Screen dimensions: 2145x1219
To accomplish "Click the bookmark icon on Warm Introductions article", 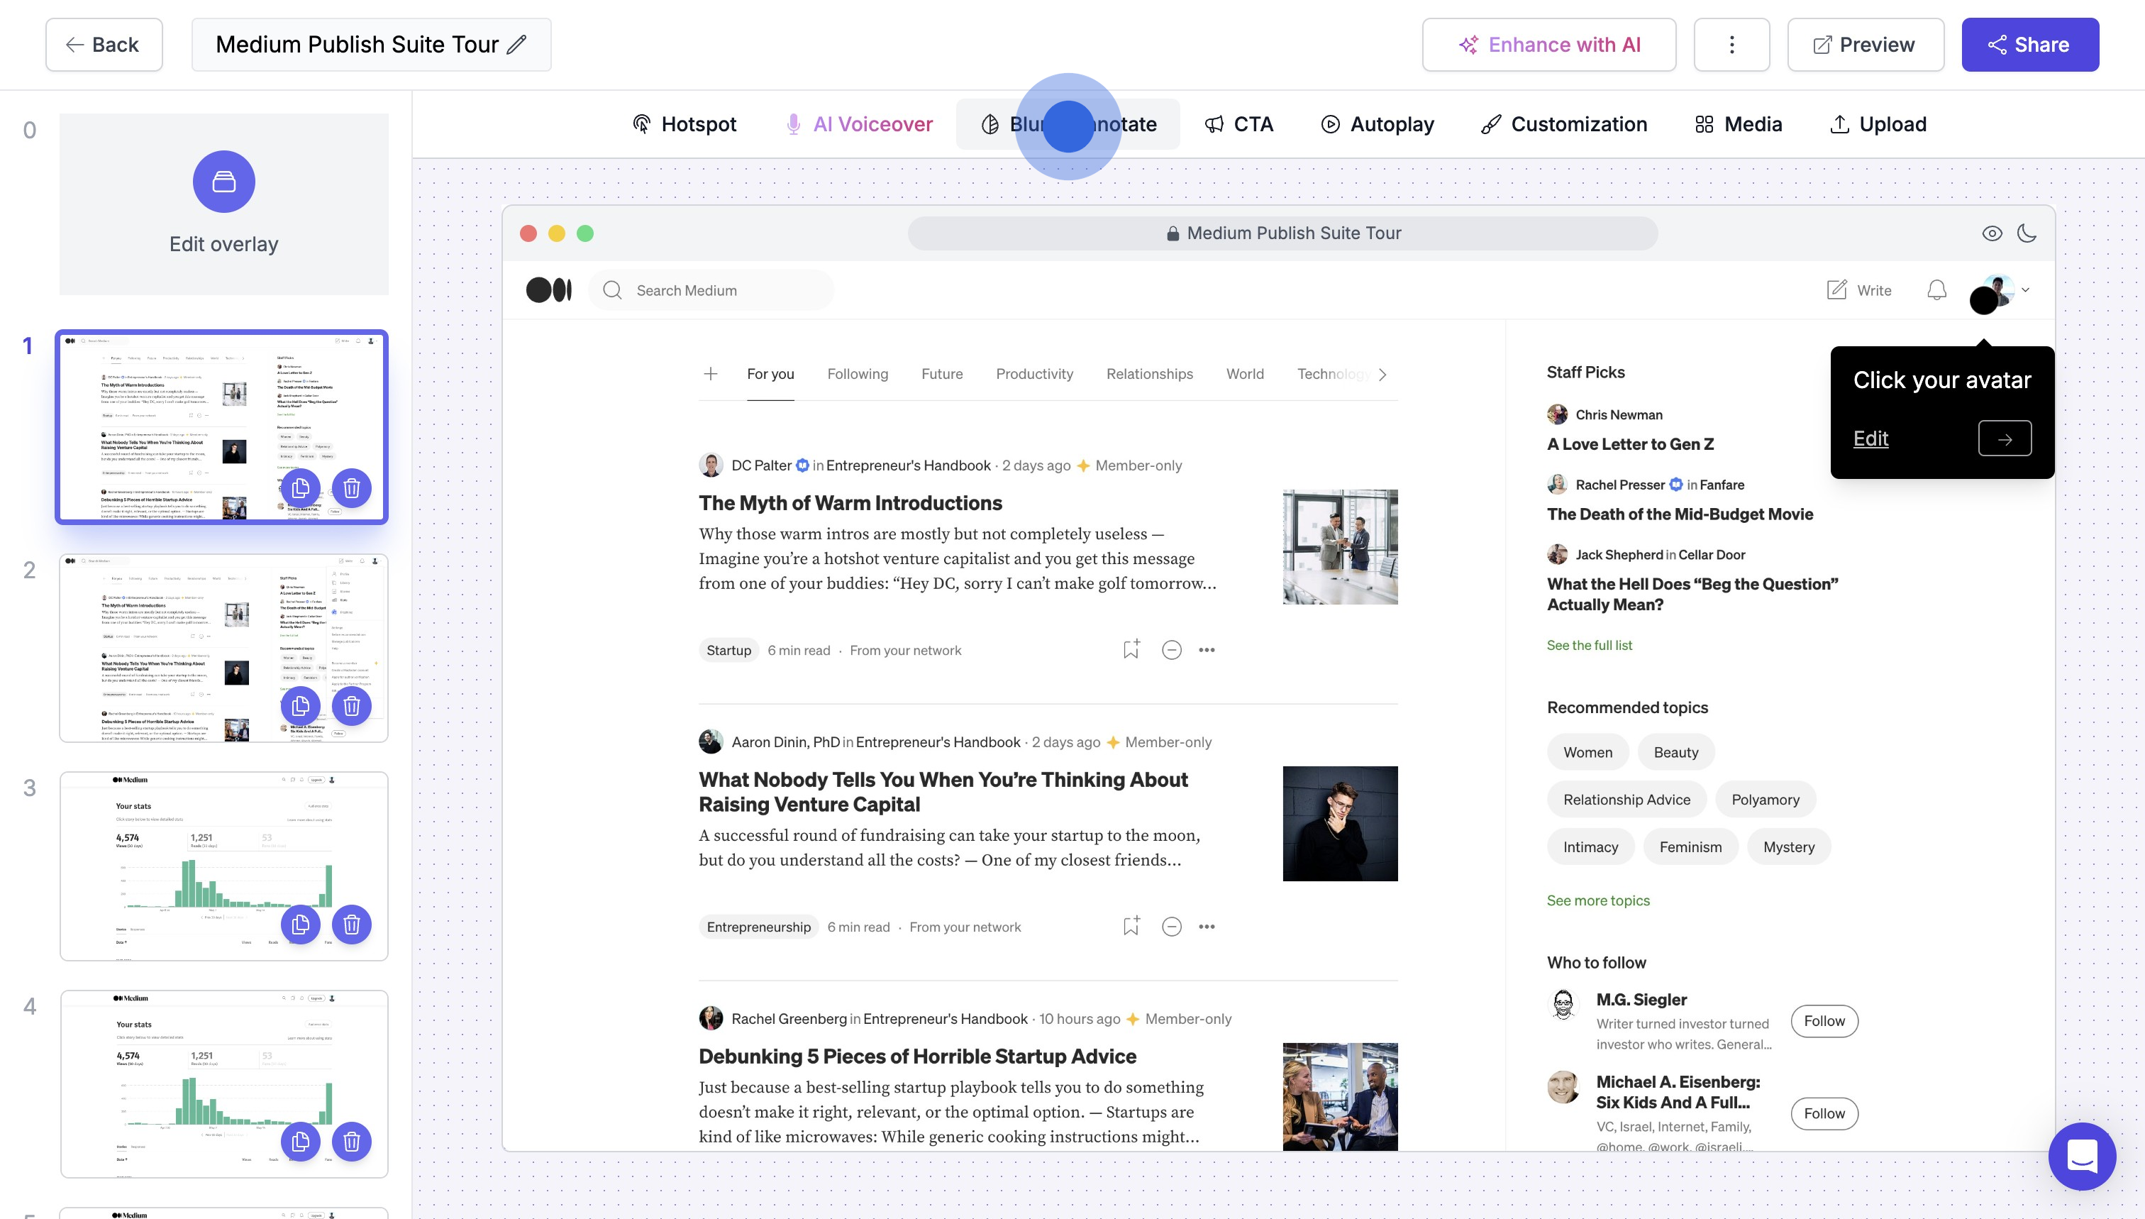I will pyautogui.click(x=1131, y=650).
